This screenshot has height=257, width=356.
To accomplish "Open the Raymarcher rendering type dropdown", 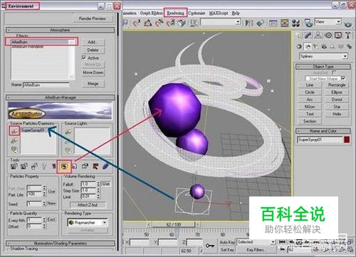I will point(88,222).
